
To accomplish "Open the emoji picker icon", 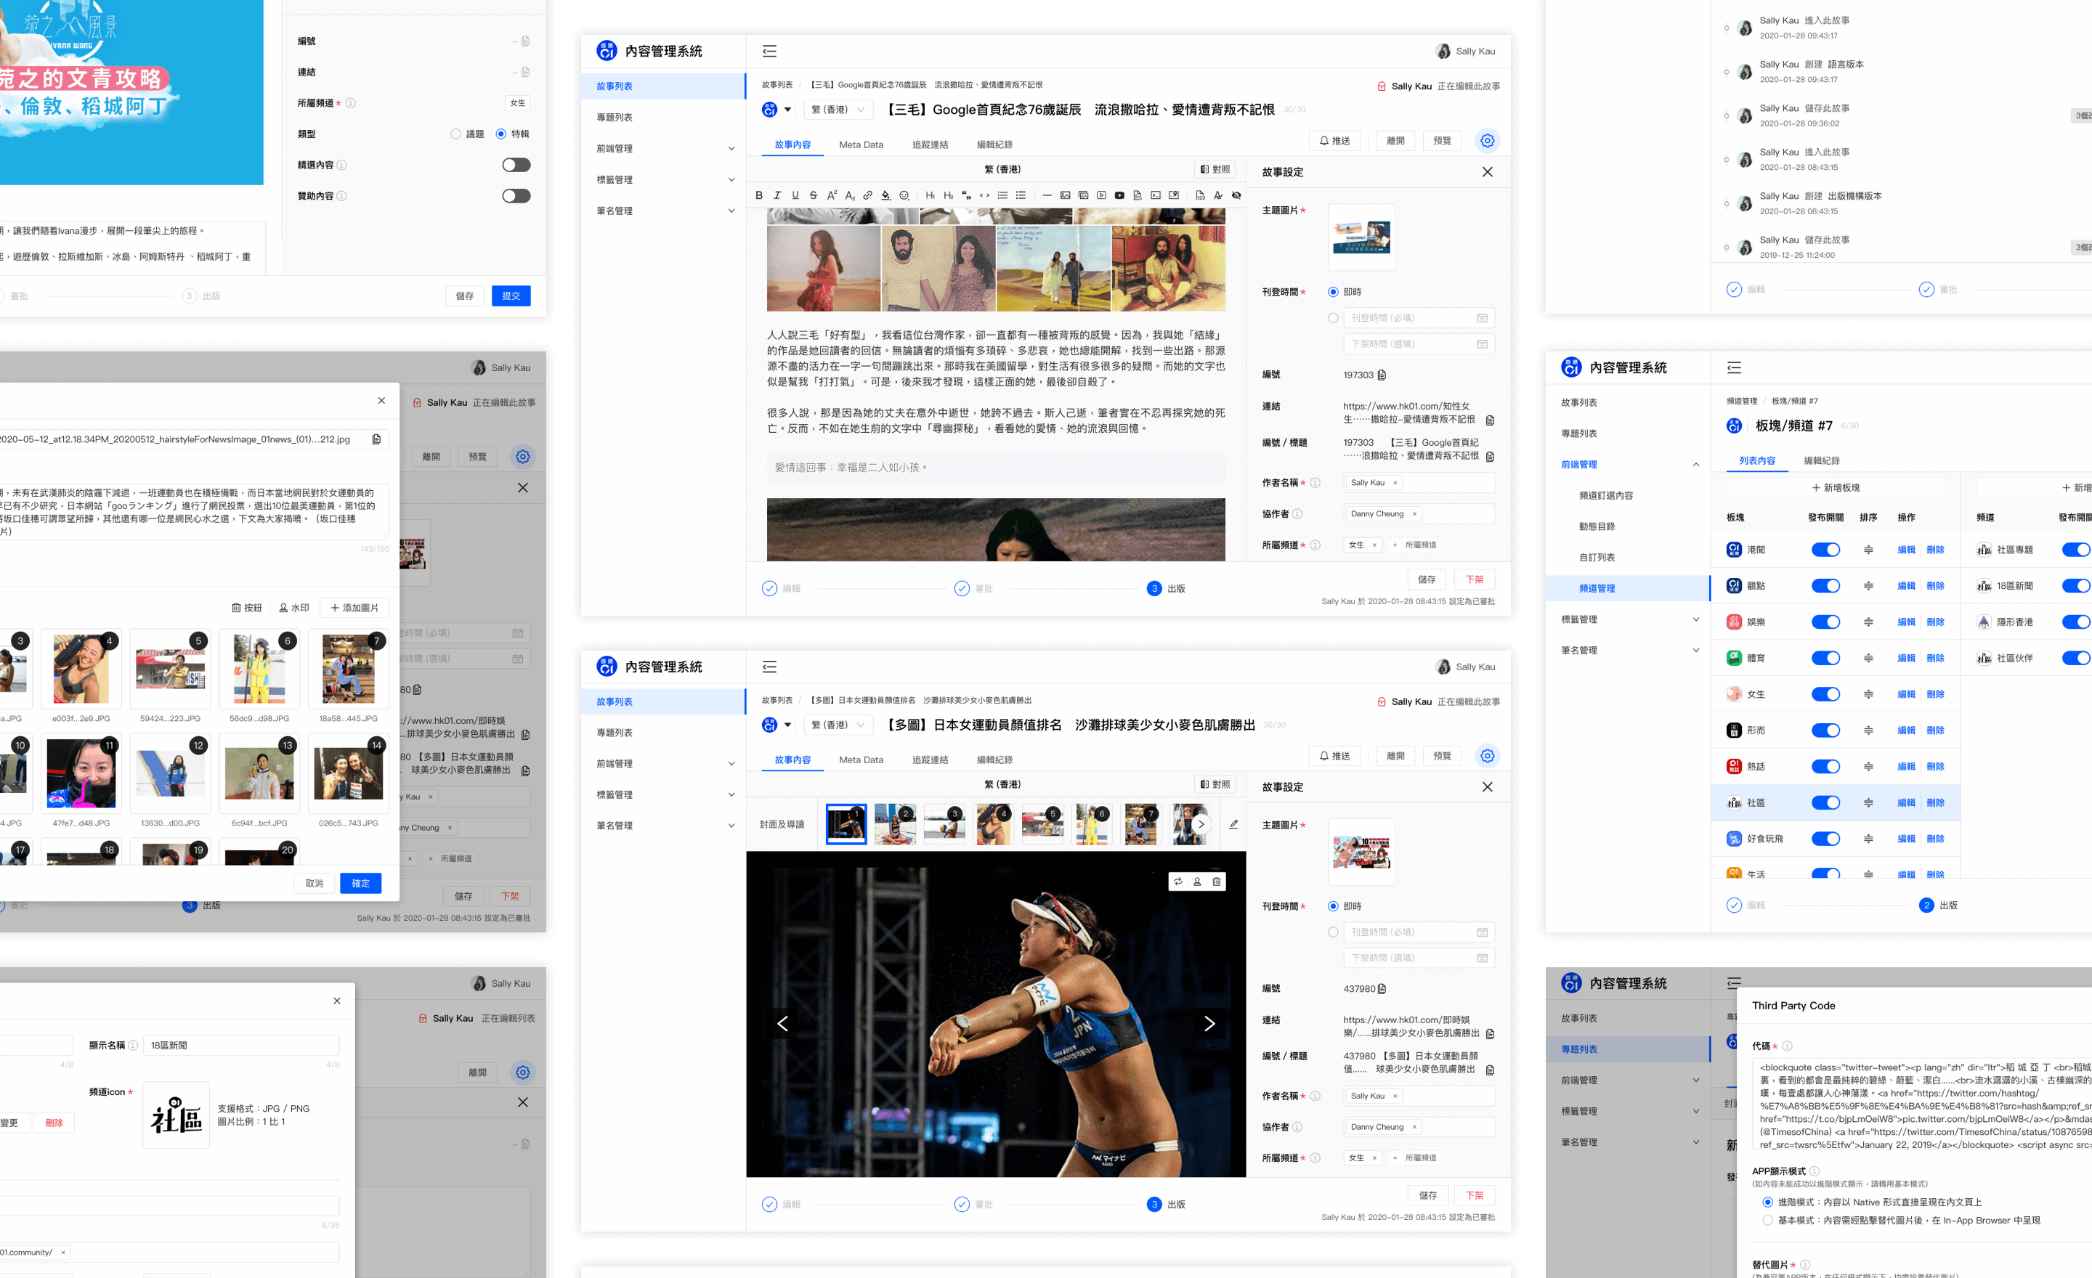I will pos(904,195).
